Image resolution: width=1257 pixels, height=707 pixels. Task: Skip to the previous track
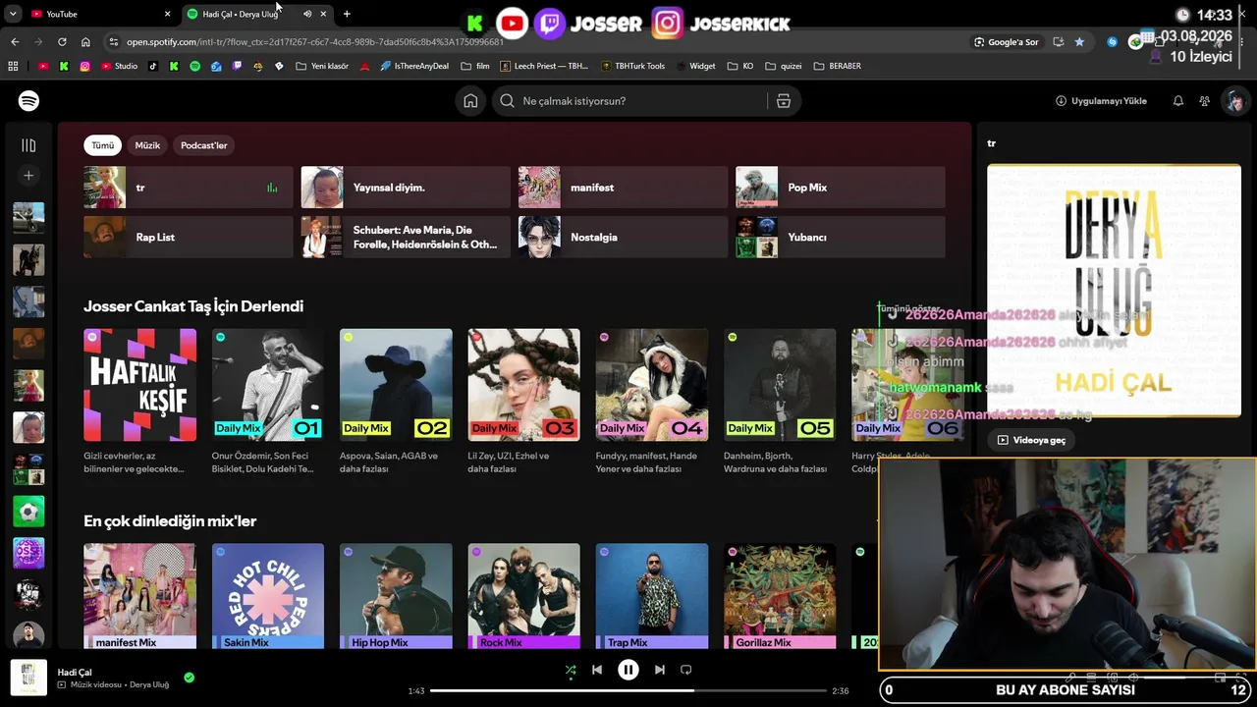click(597, 670)
